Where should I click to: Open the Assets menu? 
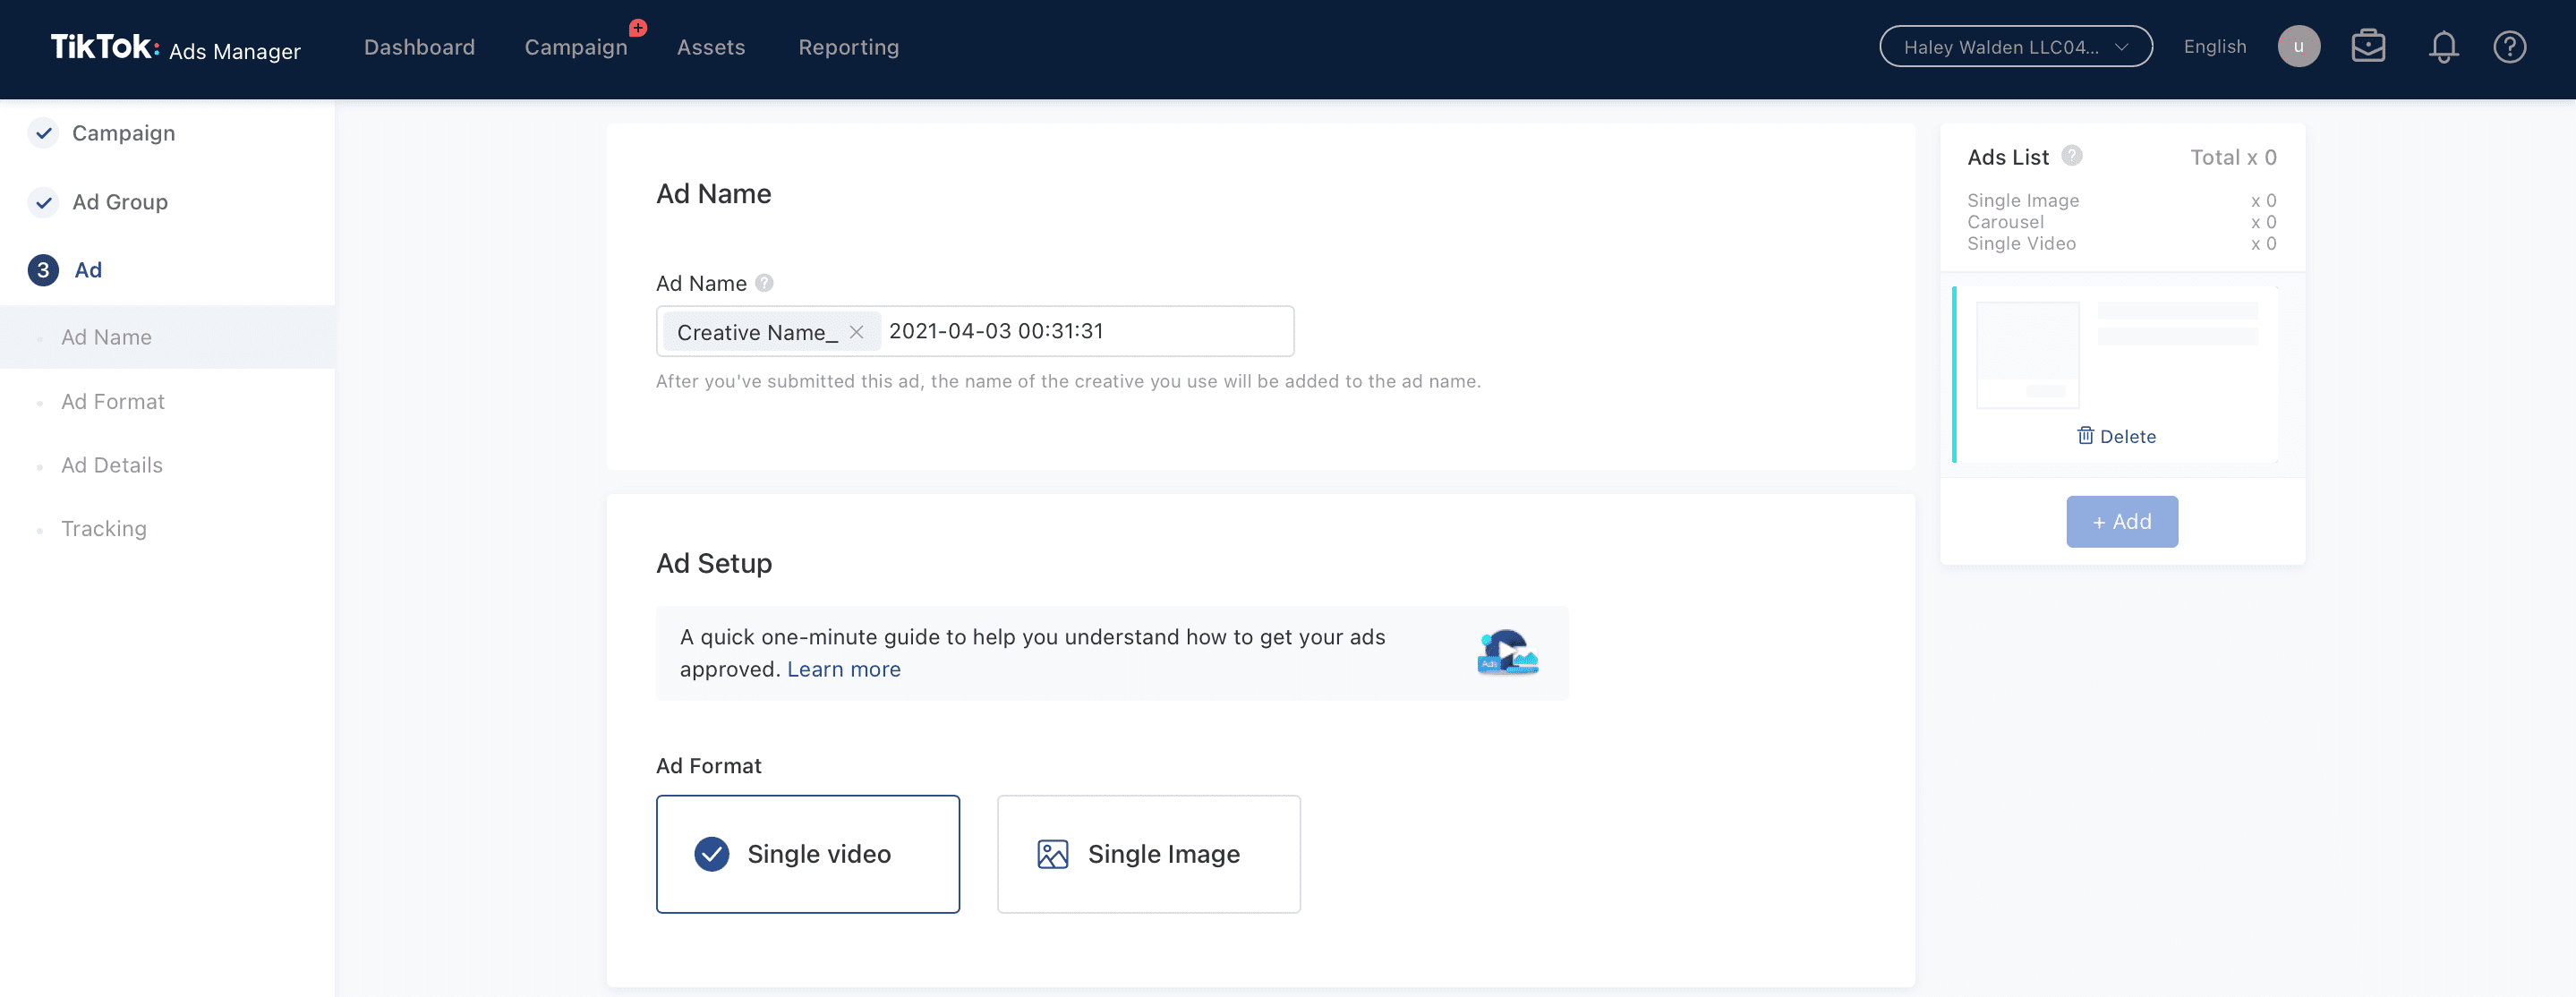point(710,47)
